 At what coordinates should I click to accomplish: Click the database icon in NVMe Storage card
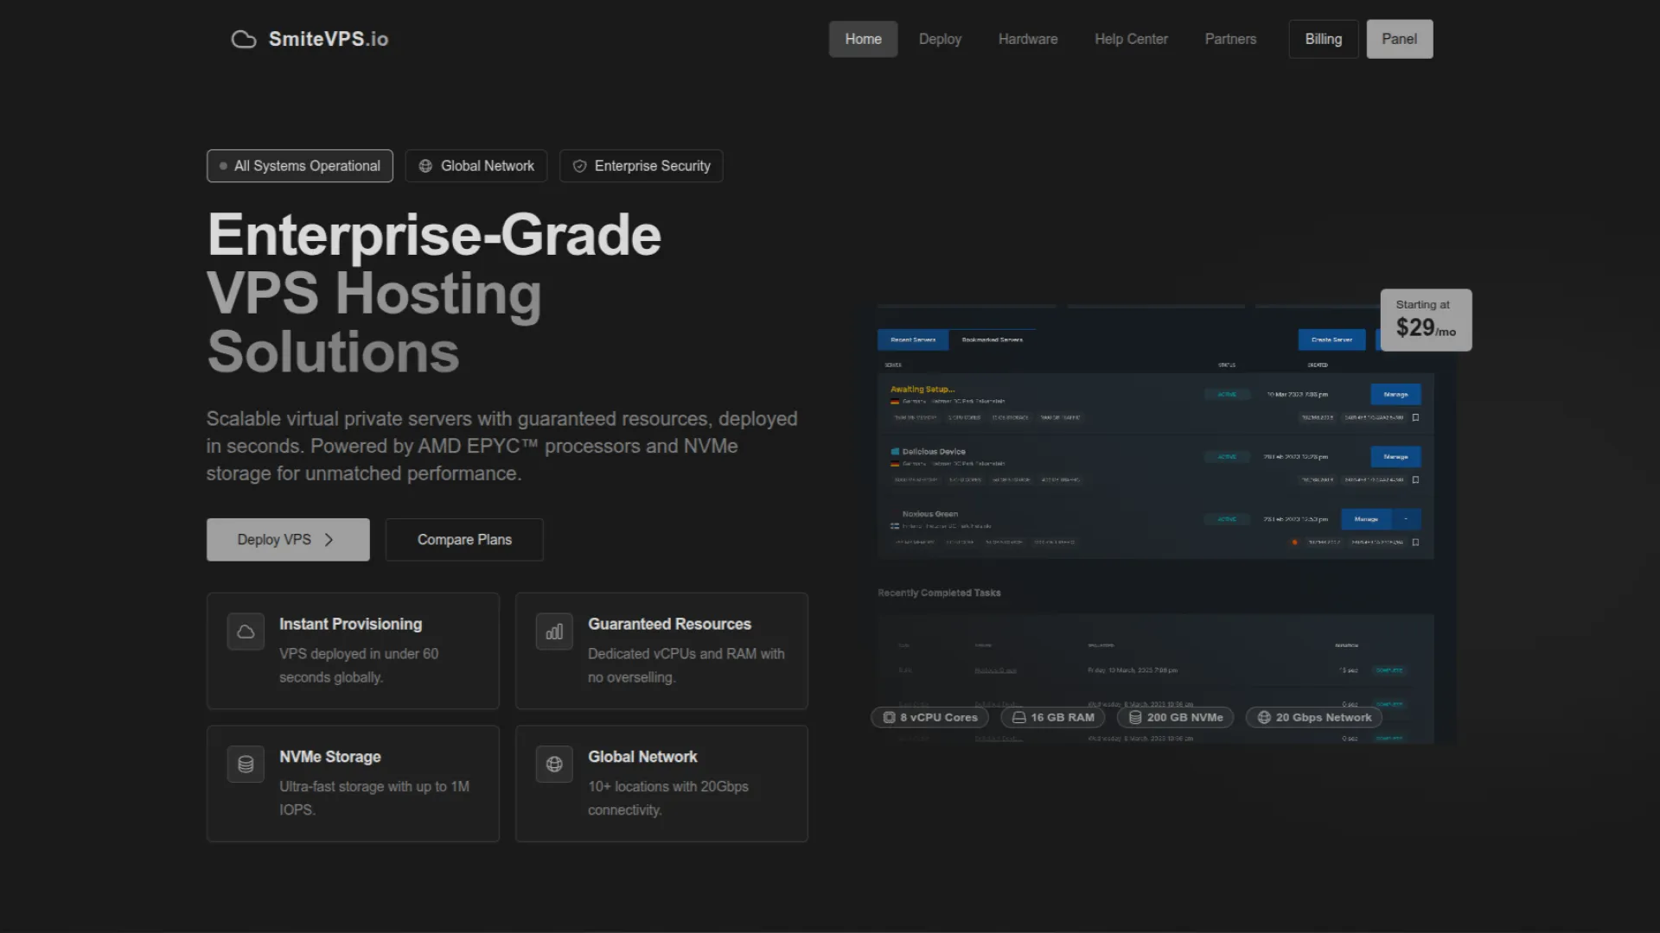pos(246,765)
